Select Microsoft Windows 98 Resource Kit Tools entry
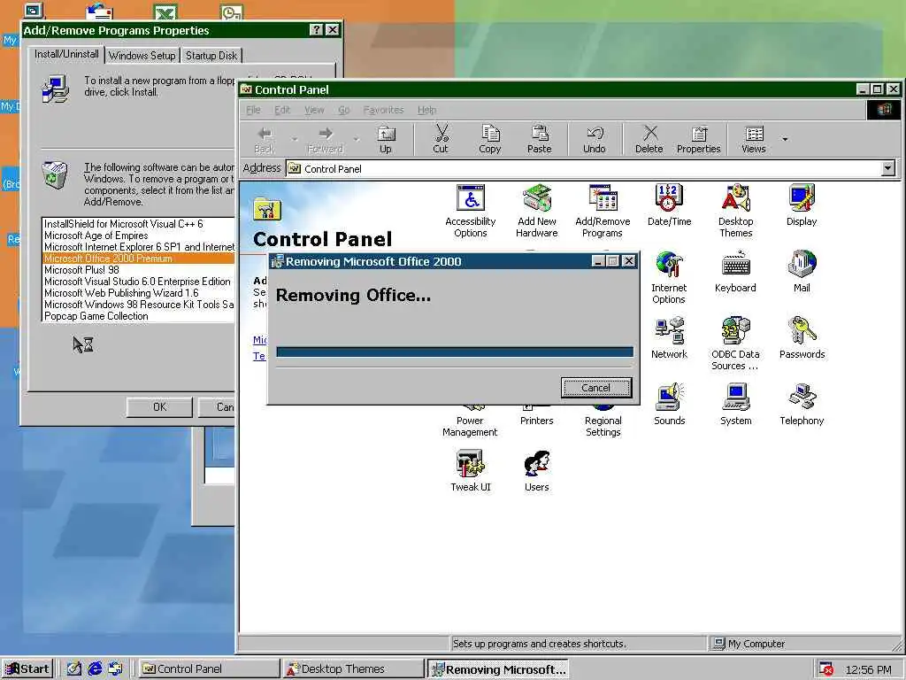906x680 pixels. coord(139,305)
